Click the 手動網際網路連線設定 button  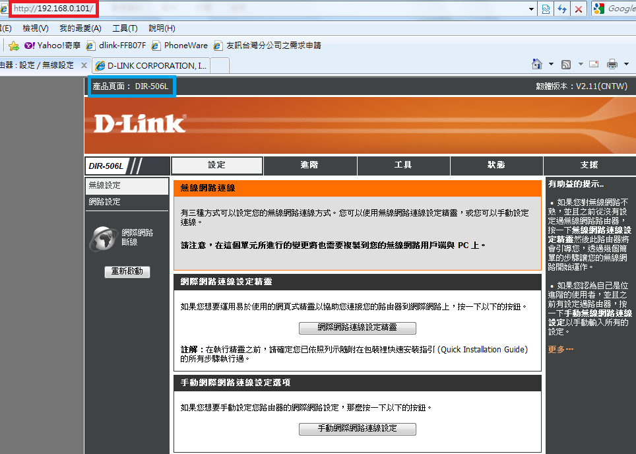point(358,429)
